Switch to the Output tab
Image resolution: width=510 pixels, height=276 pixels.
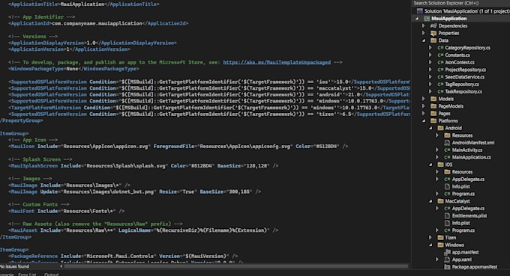point(52,274)
